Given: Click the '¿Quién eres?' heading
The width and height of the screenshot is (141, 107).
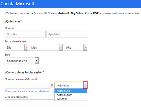Looking at the screenshot, I should coord(13,21).
